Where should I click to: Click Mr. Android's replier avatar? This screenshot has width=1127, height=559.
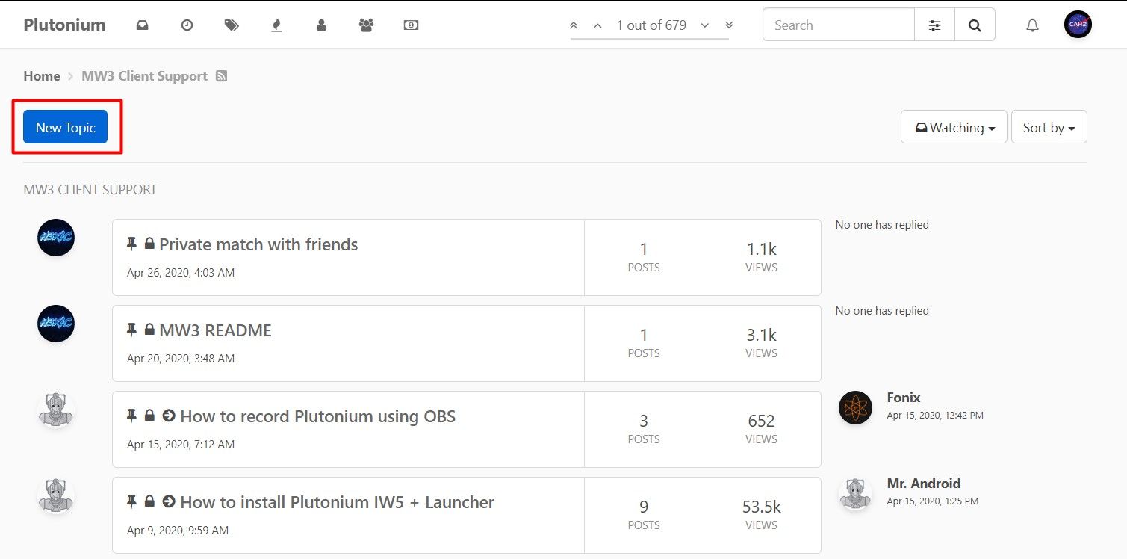[x=855, y=493]
